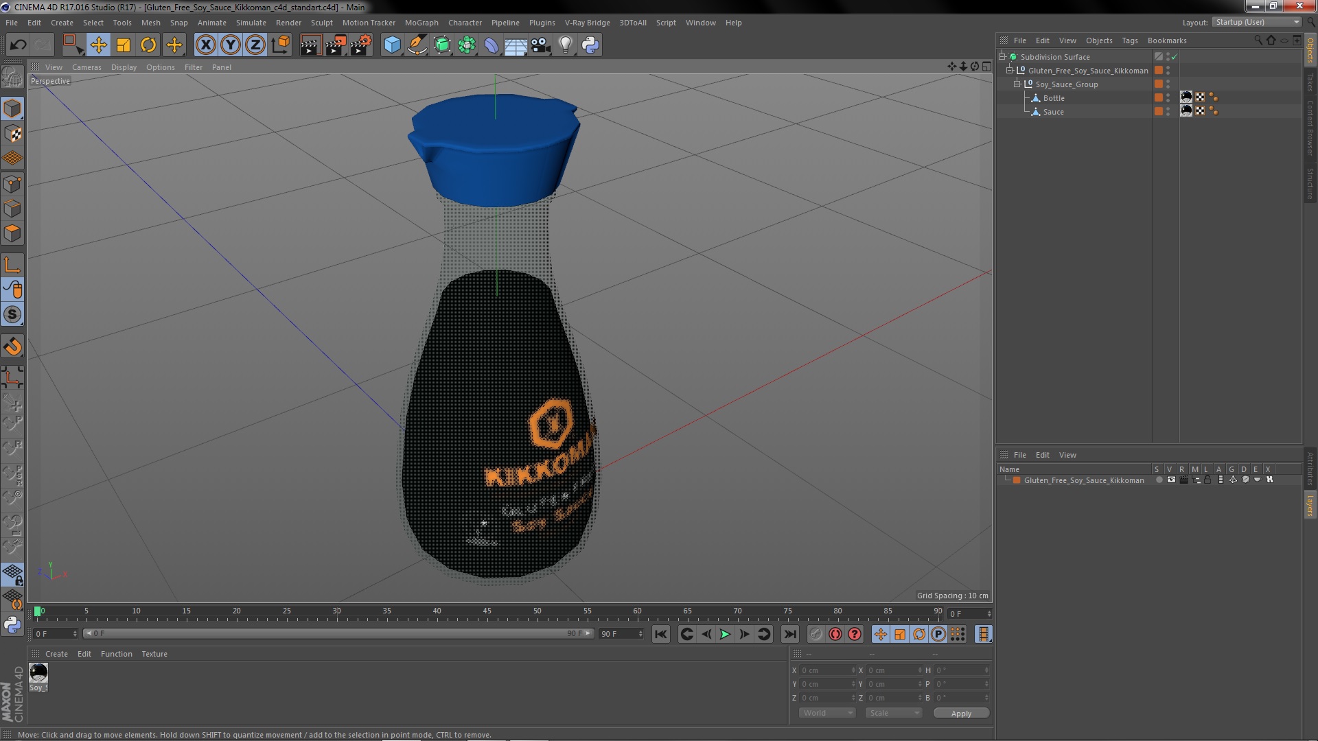Open Material Manager Texture menu
The height and width of the screenshot is (741, 1318).
154,654
